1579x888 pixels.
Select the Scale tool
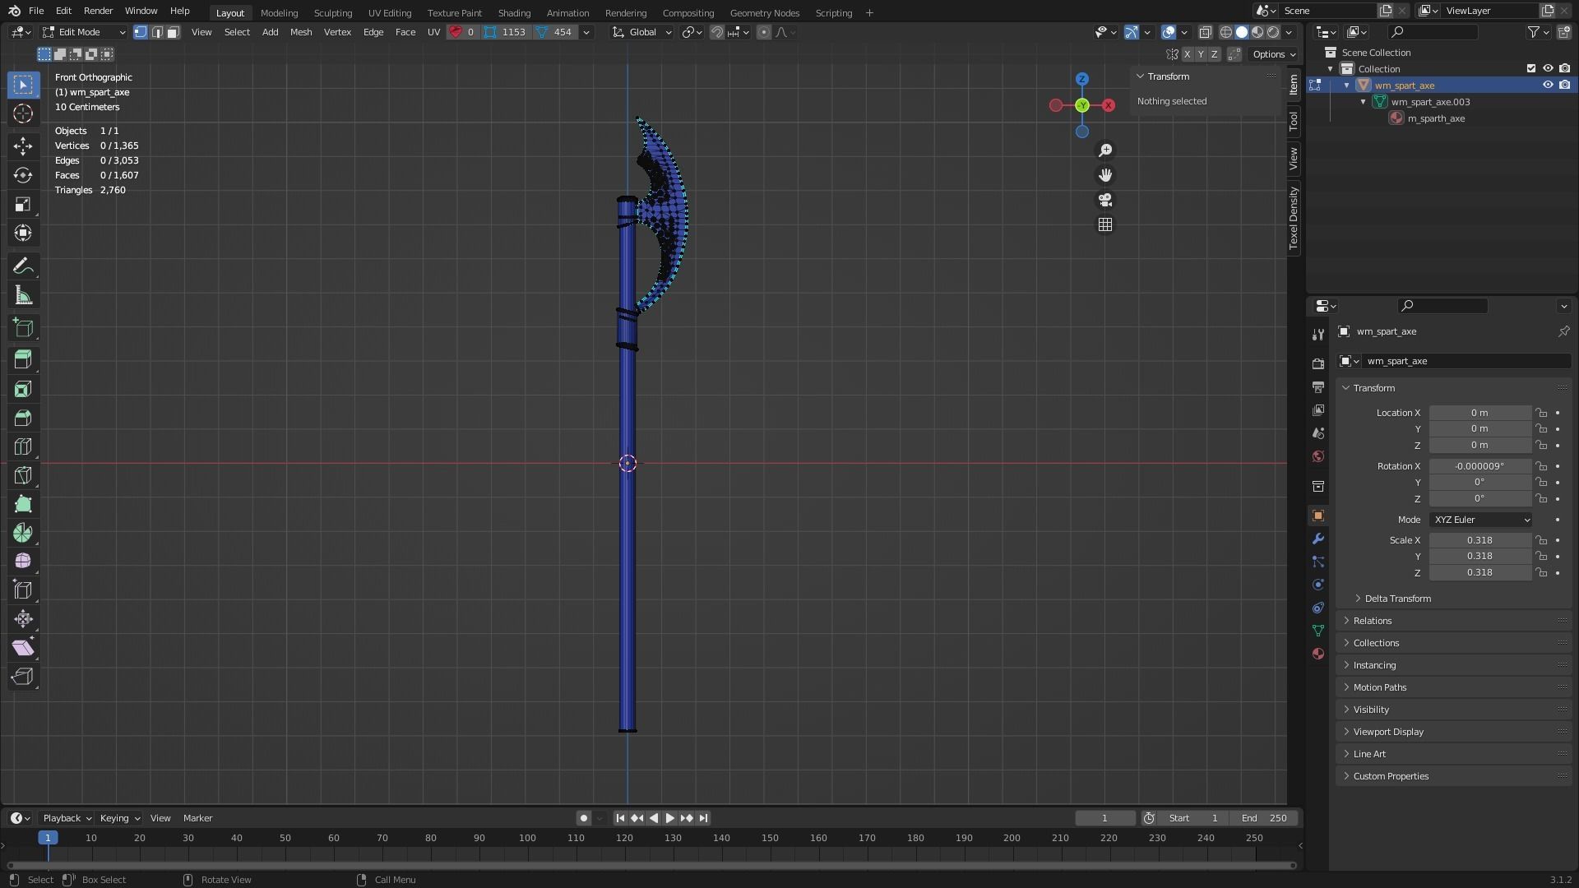tap(23, 204)
